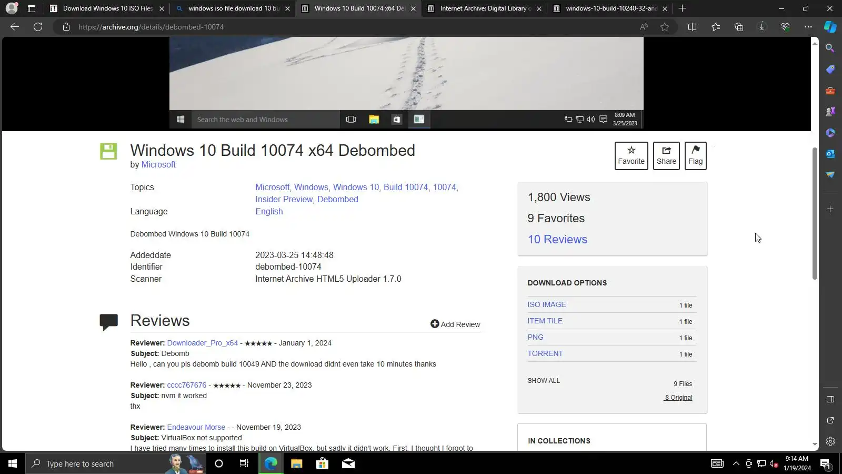Show hidden system tray icons
The height and width of the screenshot is (474, 842).
point(736,463)
